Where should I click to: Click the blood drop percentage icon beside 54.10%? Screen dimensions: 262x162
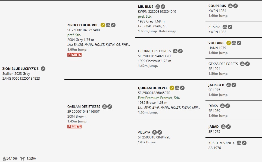pyautogui.click(x=4, y=158)
